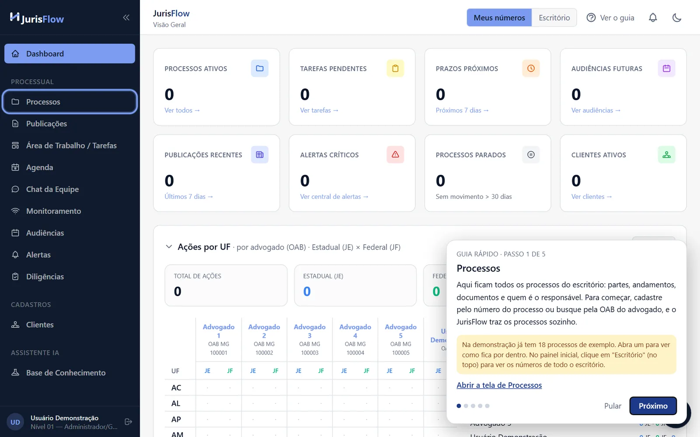Click the folder icon on Processos Ativos card
This screenshot has width=700, height=437.
(259, 68)
